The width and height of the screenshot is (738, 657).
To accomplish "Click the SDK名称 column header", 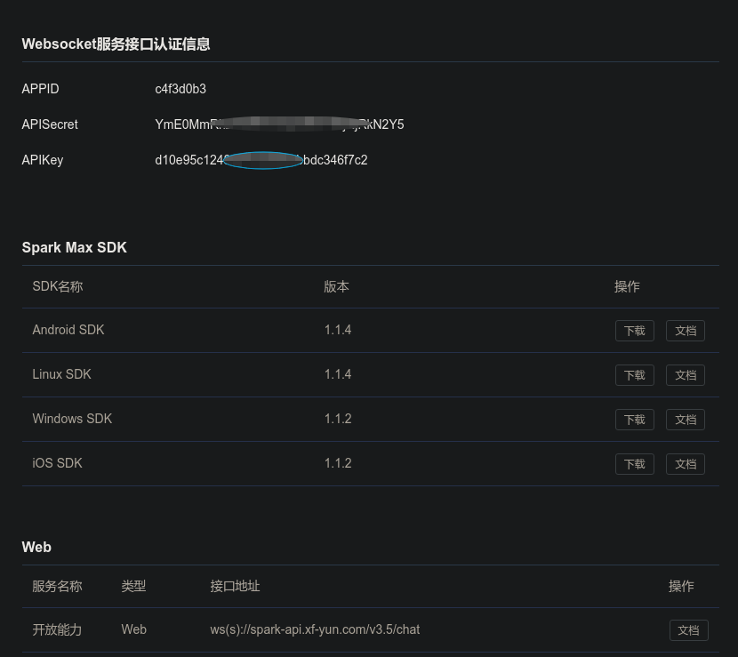I will tap(58, 286).
